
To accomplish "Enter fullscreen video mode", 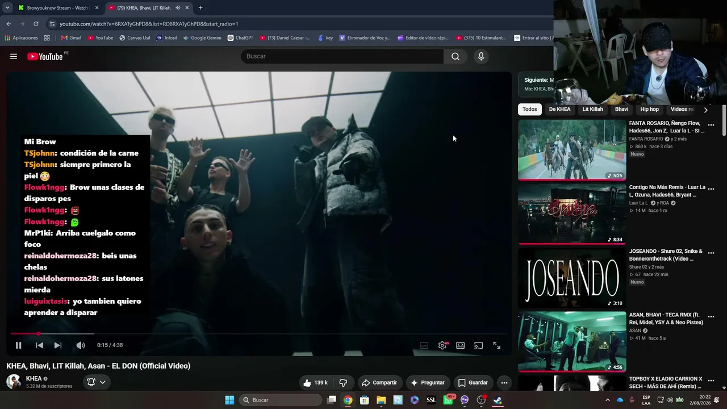I will (496, 345).
